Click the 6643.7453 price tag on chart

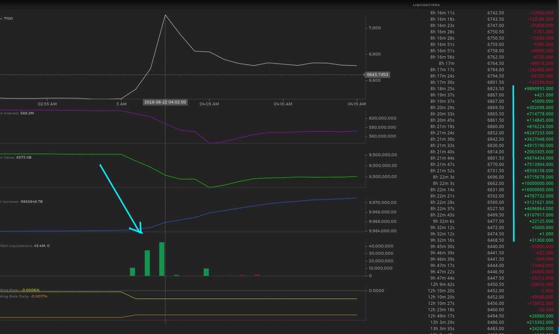tap(377, 75)
